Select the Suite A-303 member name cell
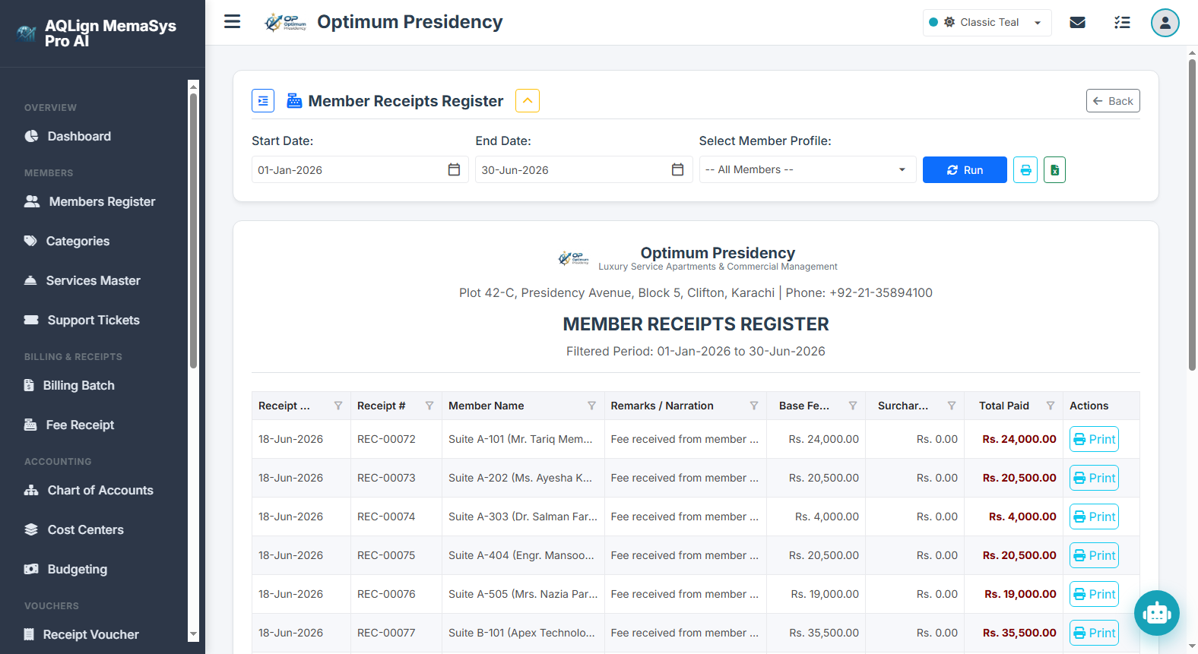This screenshot has width=1198, height=654. coord(523,517)
